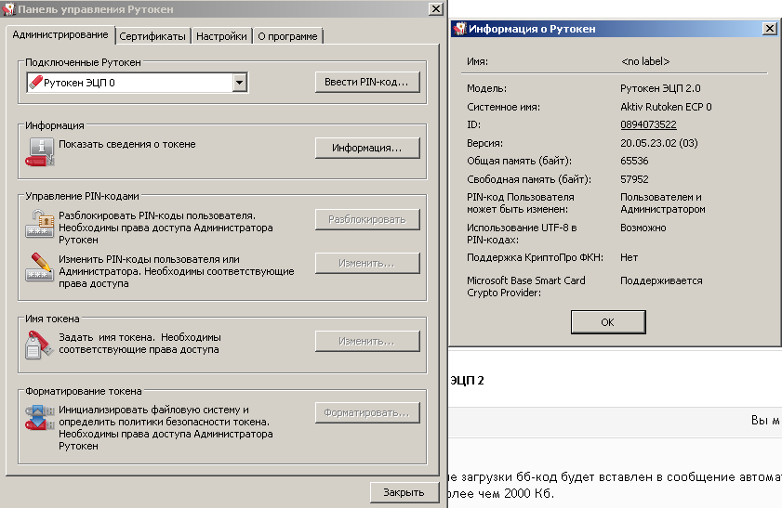Open the "Настройки" tab
The width and height of the screenshot is (782, 508).
click(x=221, y=36)
